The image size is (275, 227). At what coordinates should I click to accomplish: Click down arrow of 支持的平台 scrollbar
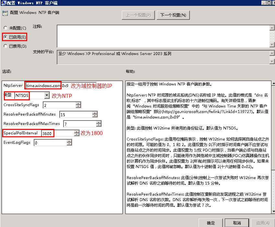coord(272,61)
